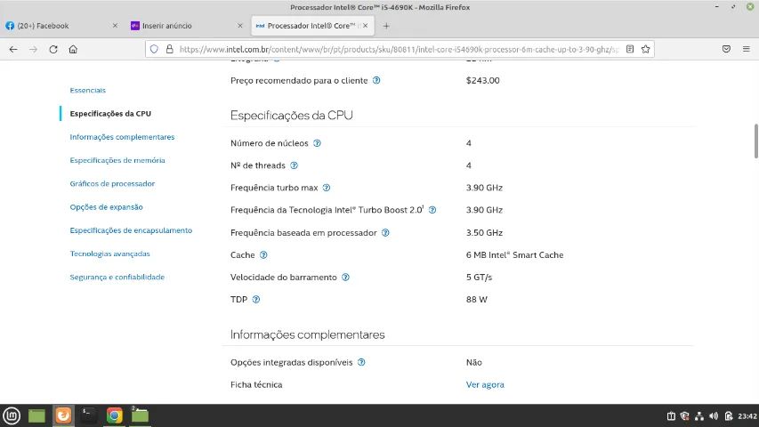Click the 6 MB Intel Smart Cache value

coord(514,255)
